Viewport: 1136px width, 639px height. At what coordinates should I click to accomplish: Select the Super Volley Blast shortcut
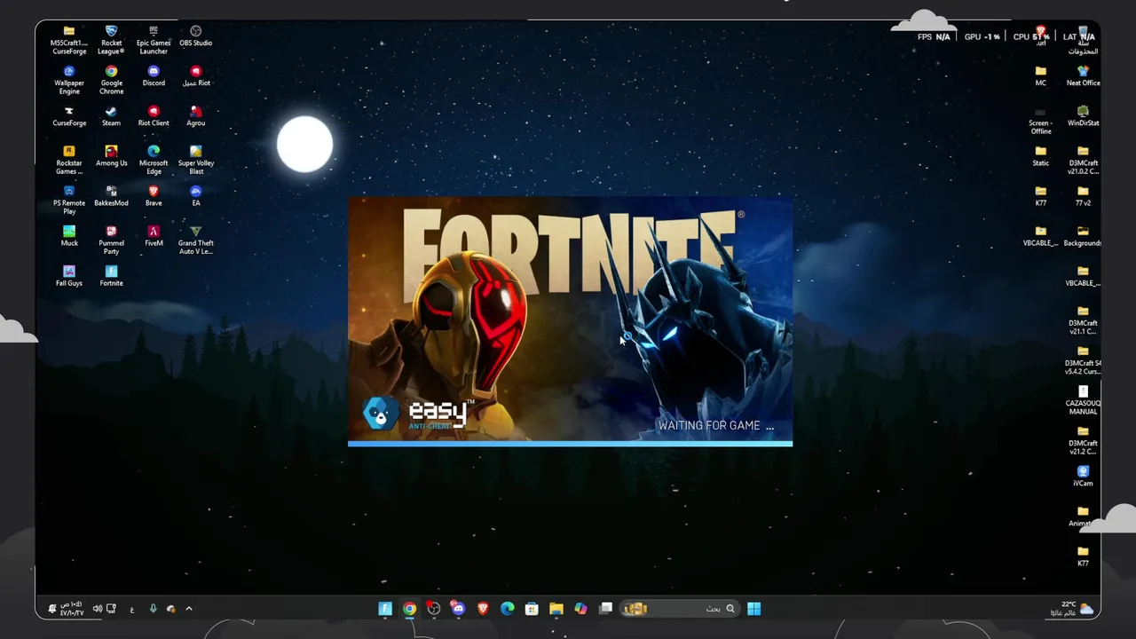tap(196, 160)
